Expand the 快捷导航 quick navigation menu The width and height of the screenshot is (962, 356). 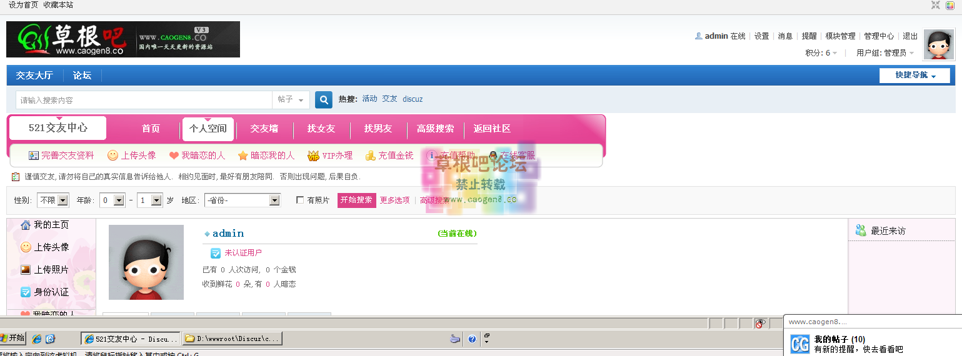pyautogui.click(x=914, y=76)
